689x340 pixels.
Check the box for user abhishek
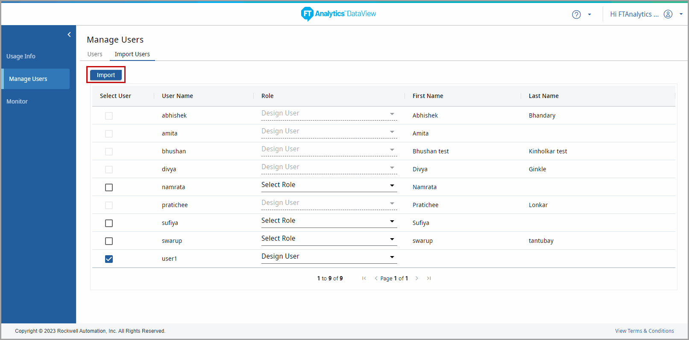click(x=109, y=116)
